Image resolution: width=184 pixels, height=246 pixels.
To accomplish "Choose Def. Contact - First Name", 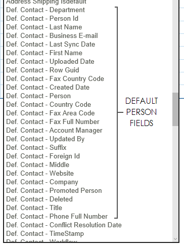I will point(44,53).
